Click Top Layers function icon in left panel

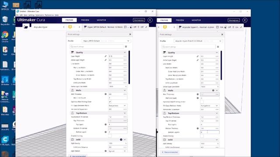tap(105, 124)
